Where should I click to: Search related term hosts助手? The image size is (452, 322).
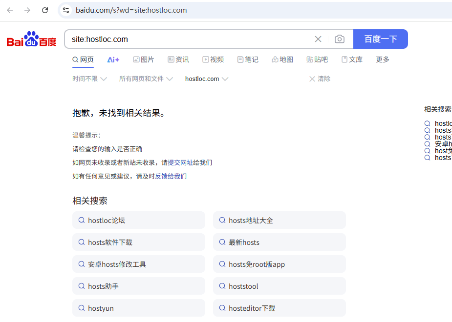coord(139,286)
